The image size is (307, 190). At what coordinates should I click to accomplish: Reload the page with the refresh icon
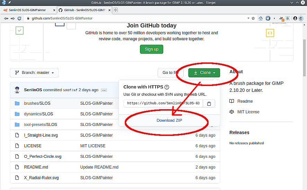tap(19, 18)
